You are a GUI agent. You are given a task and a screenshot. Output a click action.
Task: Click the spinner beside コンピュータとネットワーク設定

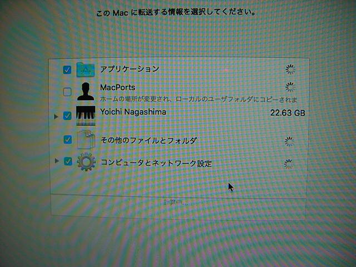[289, 164]
